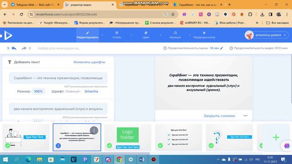Change the 100% size value
This screenshot has width=292, height=164.
[38, 91]
